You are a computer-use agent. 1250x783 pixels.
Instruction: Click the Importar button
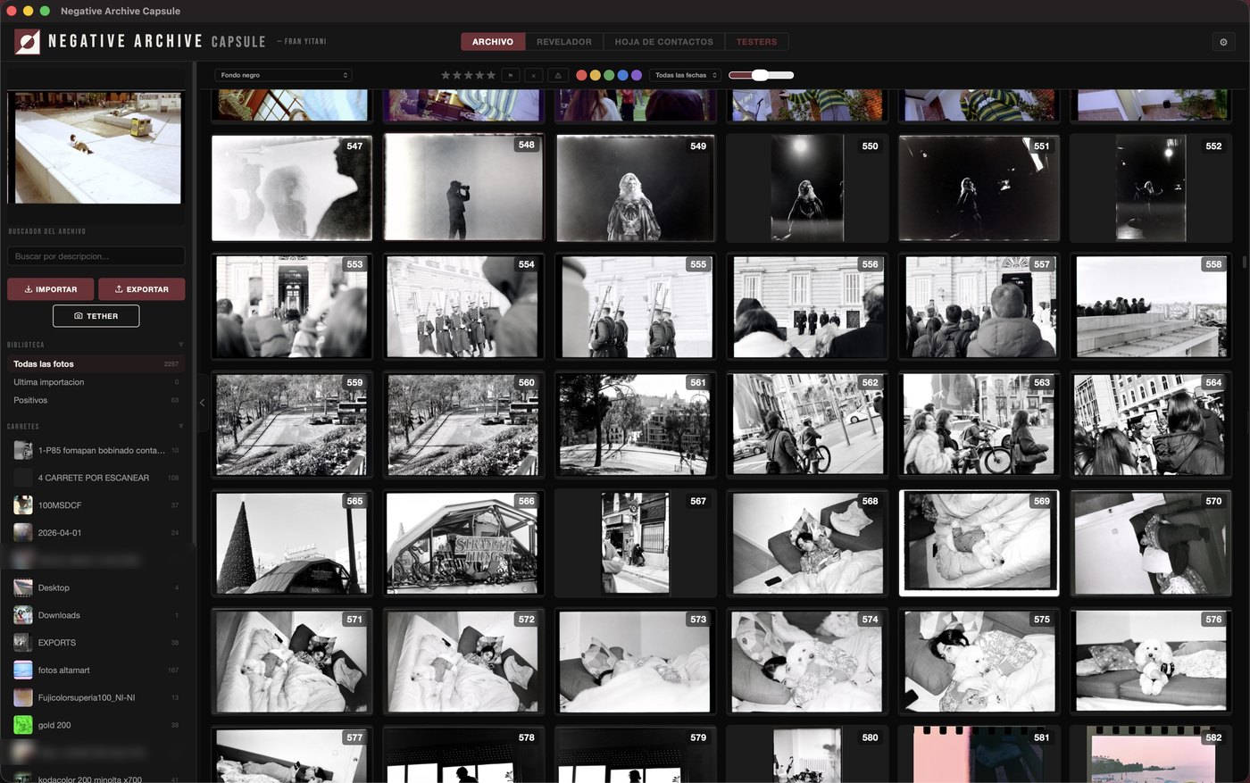51,289
